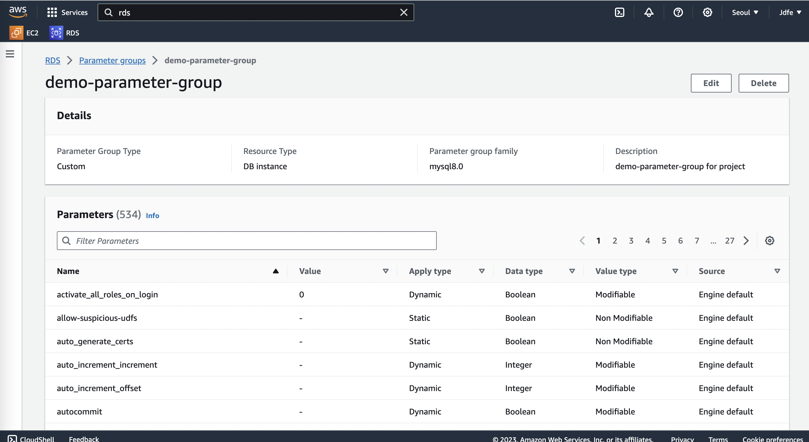
Task: Sort parameters by Name column arrow
Action: (276, 271)
